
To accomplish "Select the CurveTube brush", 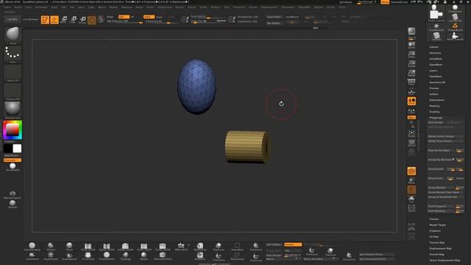I will (x=88, y=255).
